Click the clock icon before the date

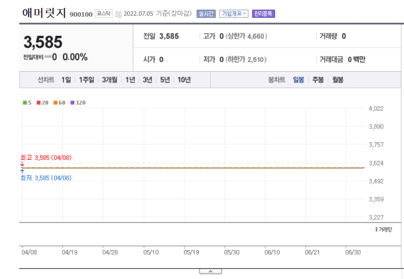118,14
